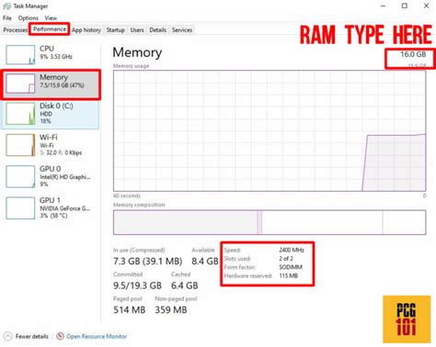Click the 'In use (Compressed)' label
Image resolution: width=436 pixels, height=347 pixels.
tap(139, 250)
